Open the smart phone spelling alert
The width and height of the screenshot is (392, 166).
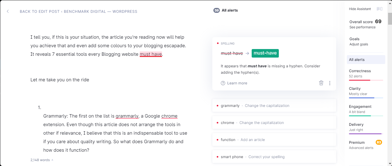coord(274,157)
